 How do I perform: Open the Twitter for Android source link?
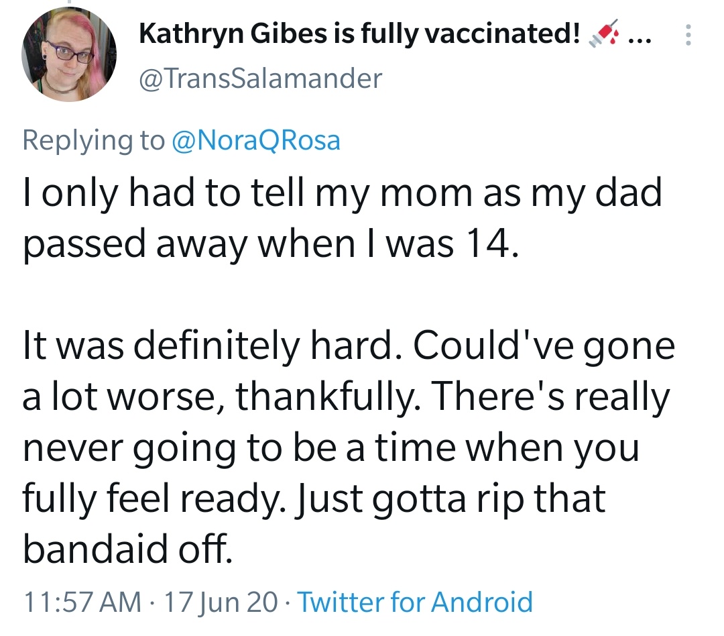(415, 602)
